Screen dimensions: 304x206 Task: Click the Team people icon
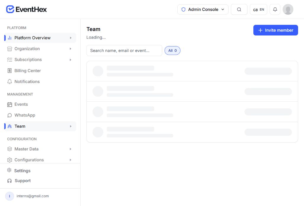click(x=9, y=126)
